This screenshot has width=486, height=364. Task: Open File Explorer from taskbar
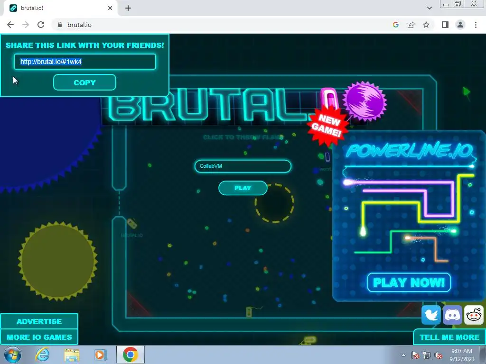pos(72,355)
